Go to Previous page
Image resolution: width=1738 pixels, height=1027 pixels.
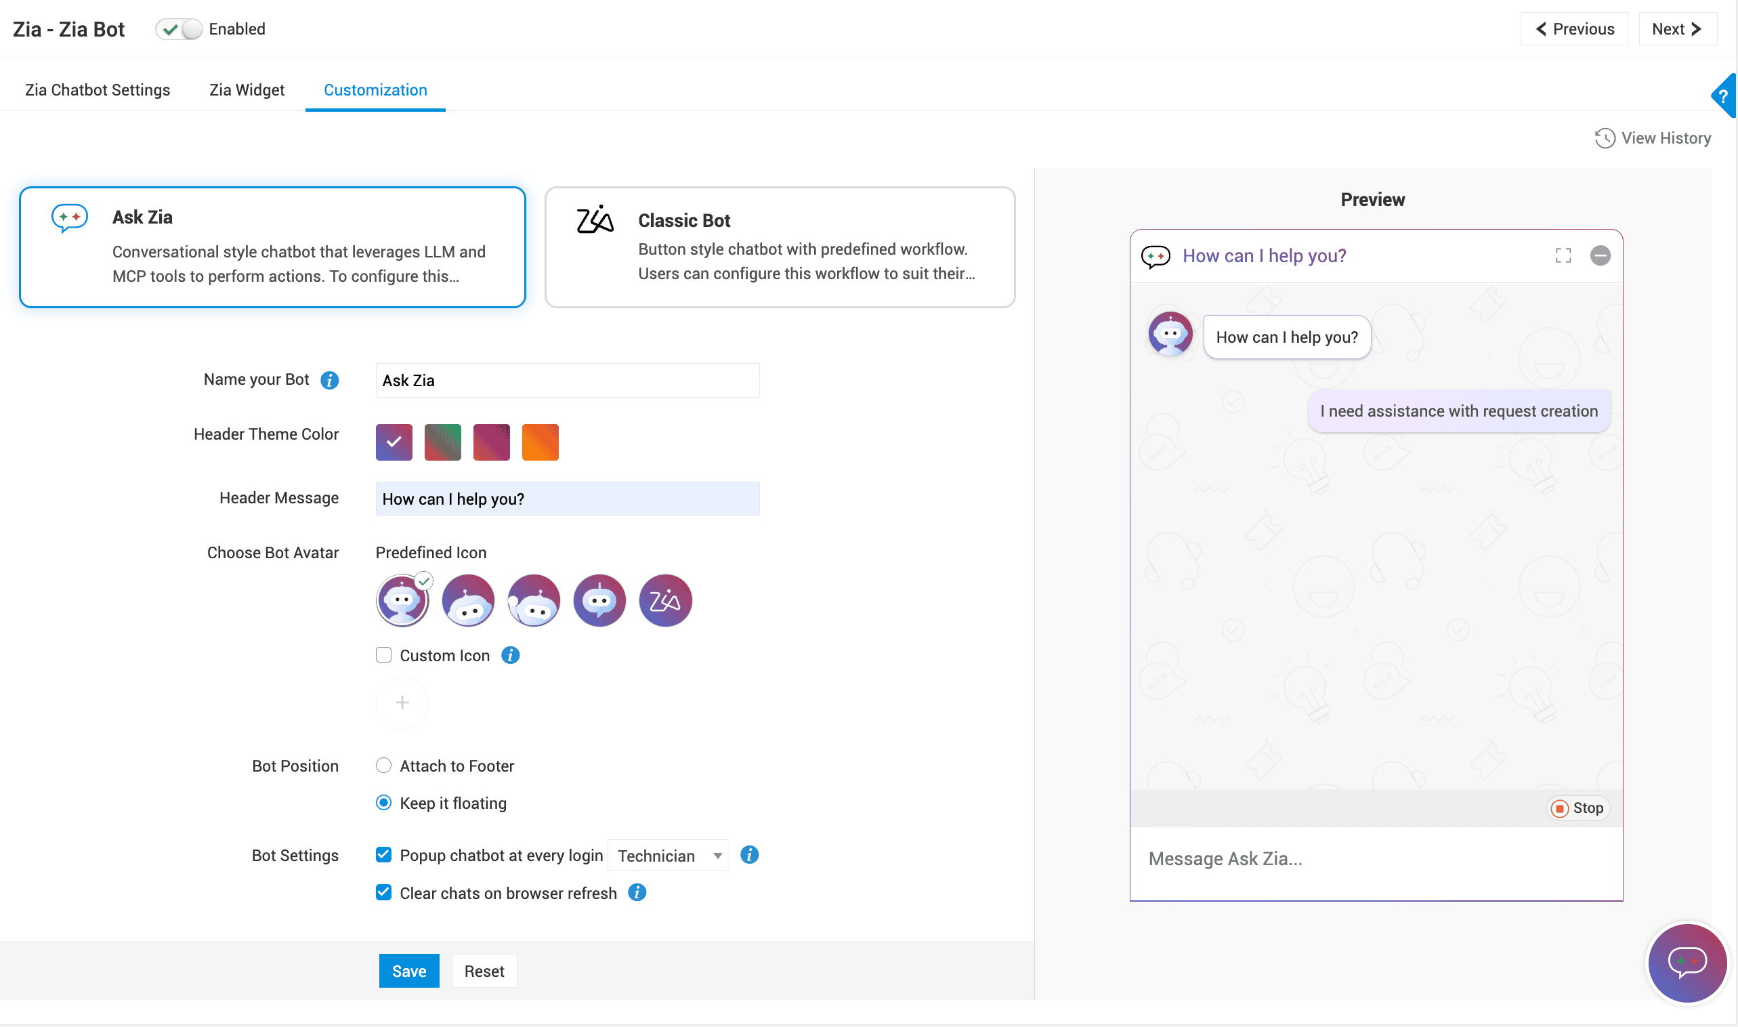click(1575, 29)
